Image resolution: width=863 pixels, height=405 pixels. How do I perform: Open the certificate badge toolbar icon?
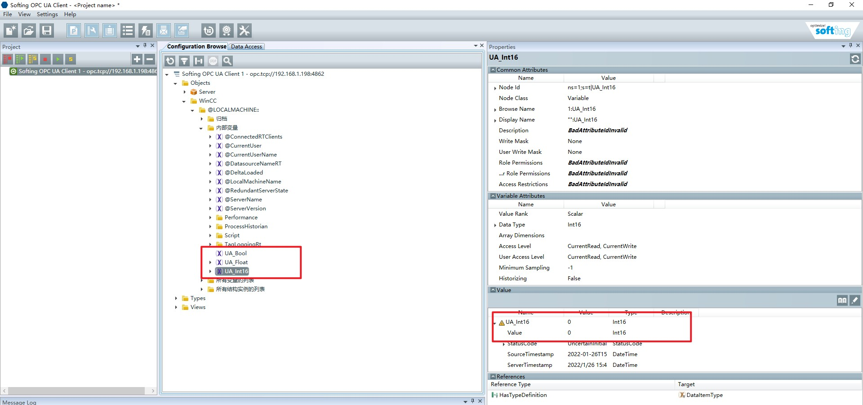coord(227,30)
